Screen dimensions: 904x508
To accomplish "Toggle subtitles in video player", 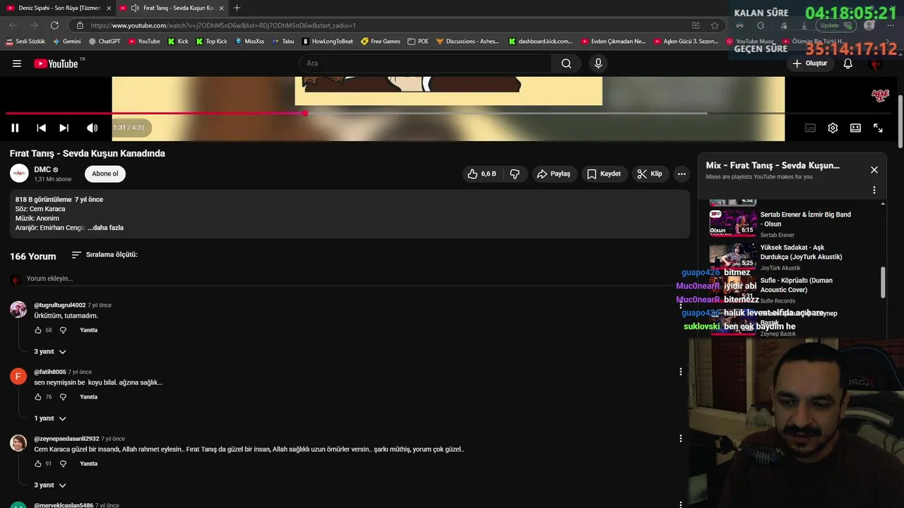I will [810, 128].
